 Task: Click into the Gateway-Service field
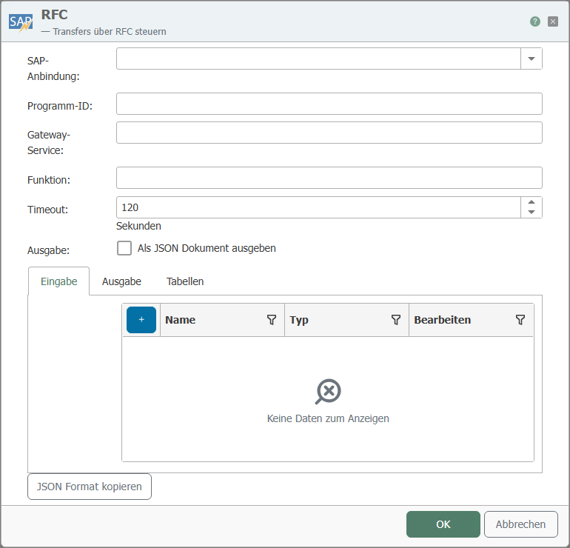click(329, 133)
